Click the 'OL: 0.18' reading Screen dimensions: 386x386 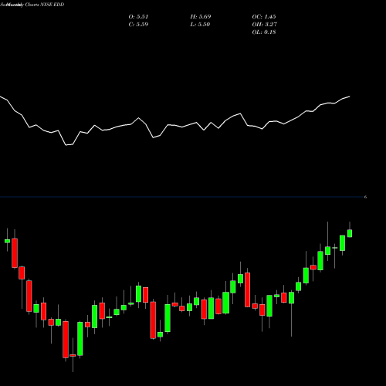[x=264, y=32]
